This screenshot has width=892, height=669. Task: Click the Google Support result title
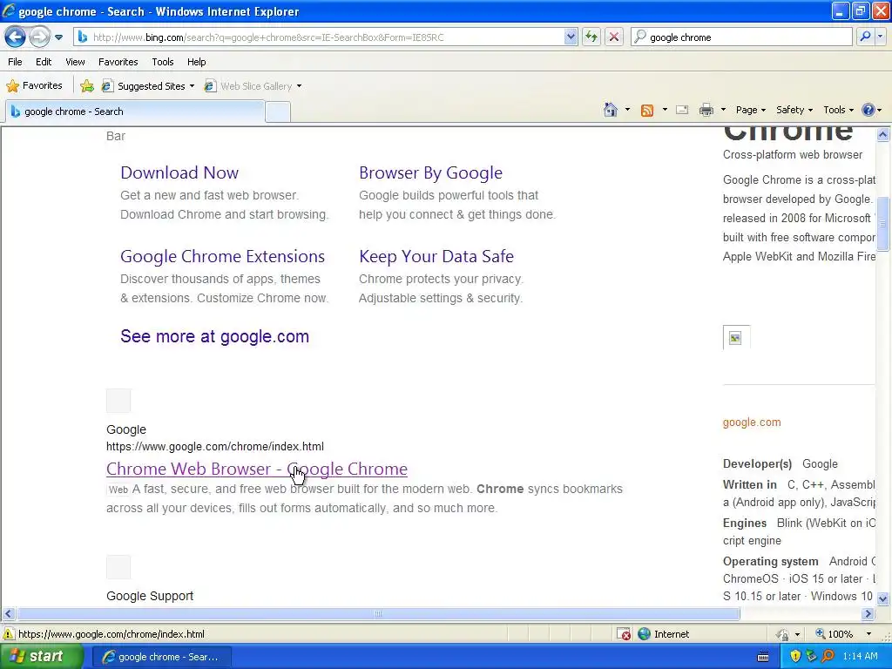pos(150,596)
